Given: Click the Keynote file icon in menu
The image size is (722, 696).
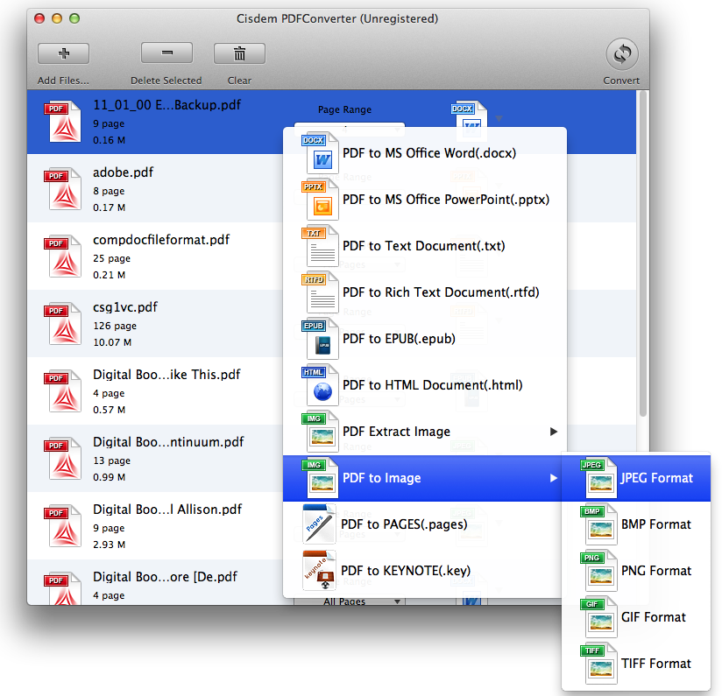Looking at the screenshot, I should (320, 571).
